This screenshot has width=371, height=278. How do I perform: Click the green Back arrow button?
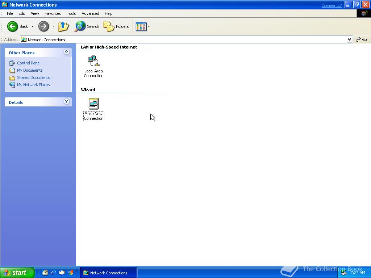pos(12,26)
